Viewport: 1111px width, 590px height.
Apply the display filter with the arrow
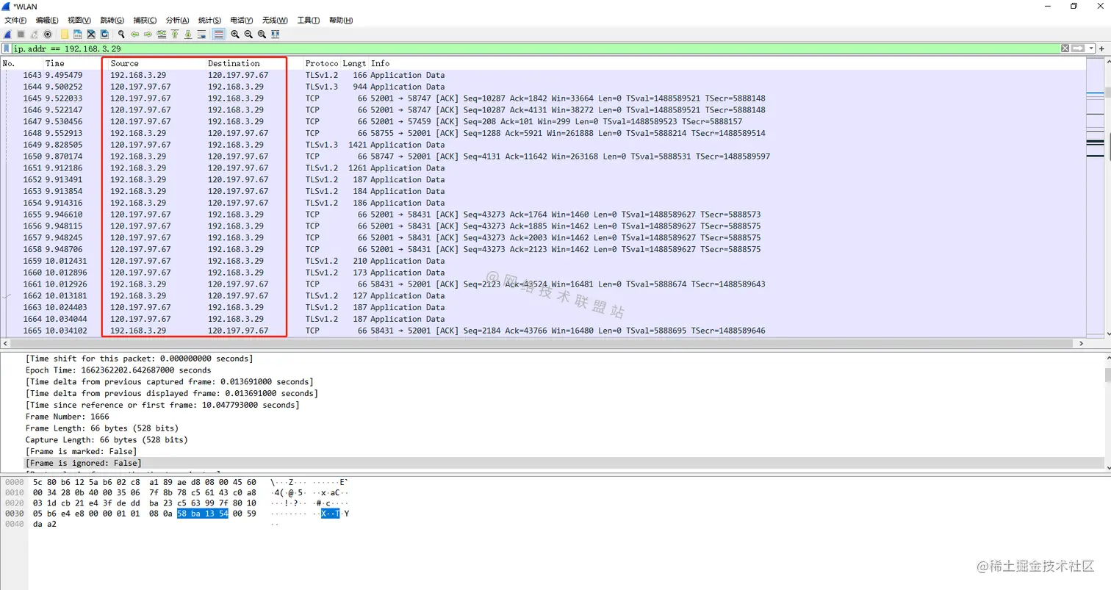click(1078, 48)
